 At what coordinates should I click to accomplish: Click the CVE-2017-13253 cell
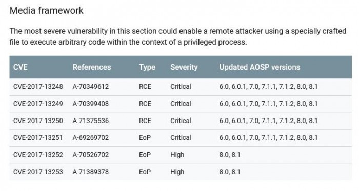[x=38, y=172]
